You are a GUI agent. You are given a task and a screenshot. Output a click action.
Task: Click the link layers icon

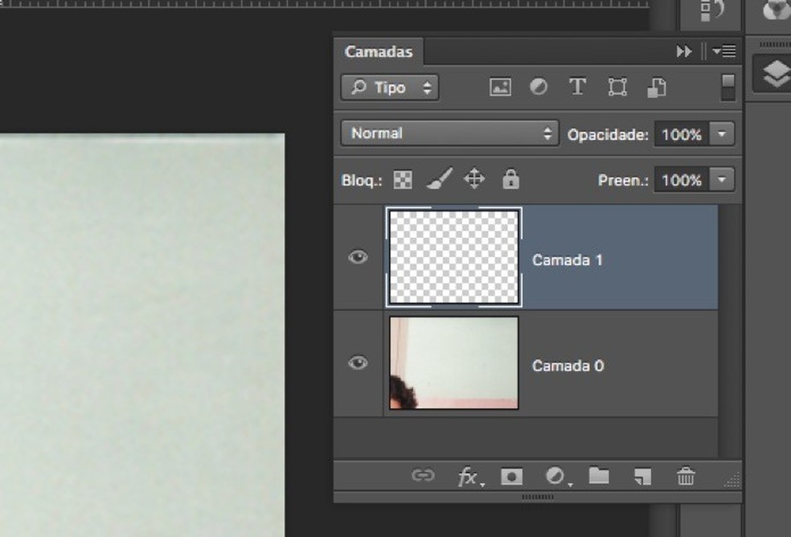tap(423, 475)
